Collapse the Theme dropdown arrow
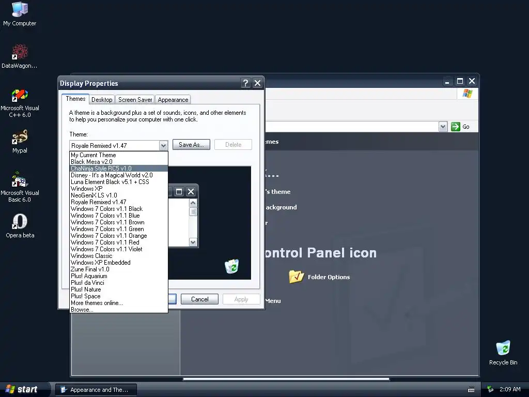The width and height of the screenshot is (529, 397). pyautogui.click(x=163, y=145)
